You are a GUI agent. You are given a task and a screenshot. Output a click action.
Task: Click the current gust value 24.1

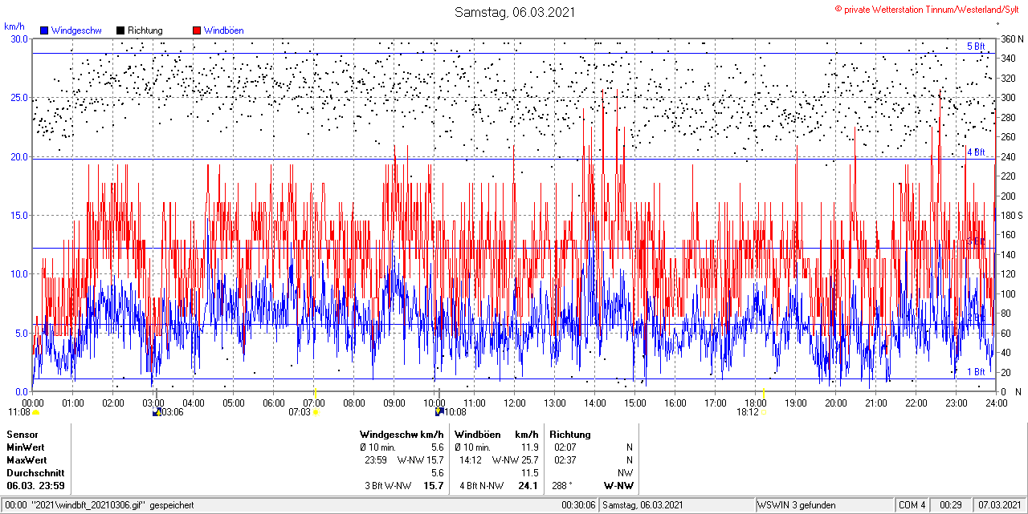click(528, 486)
